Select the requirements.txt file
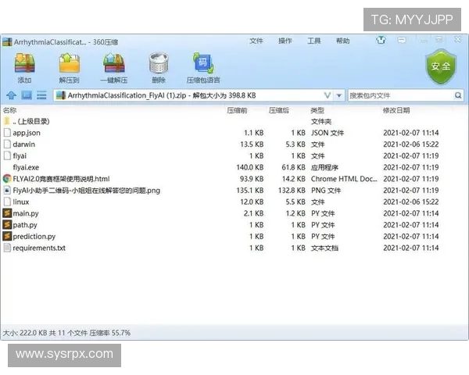The width and height of the screenshot is (469, 375). (x=39, y=248)
